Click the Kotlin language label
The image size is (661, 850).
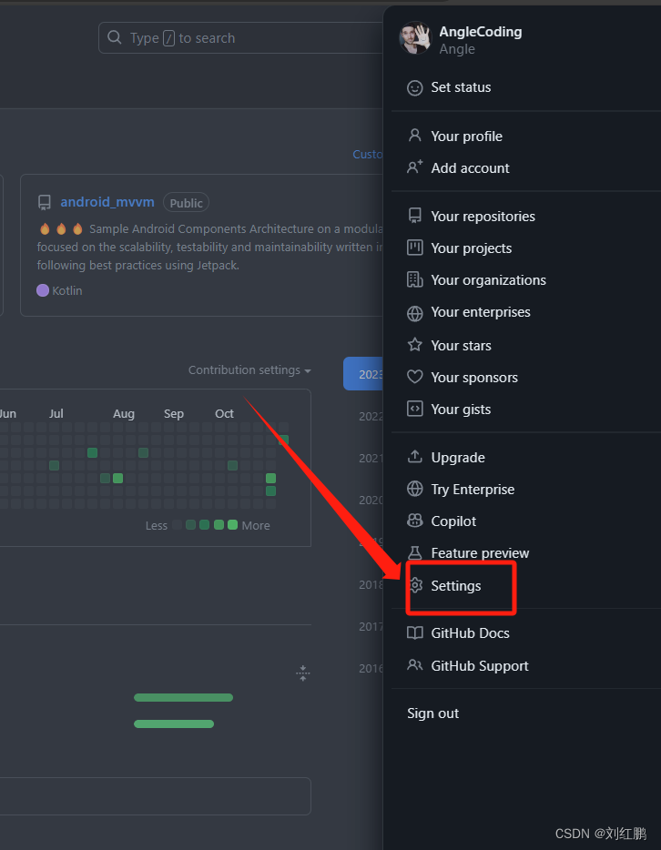click(x=67, y=290)
